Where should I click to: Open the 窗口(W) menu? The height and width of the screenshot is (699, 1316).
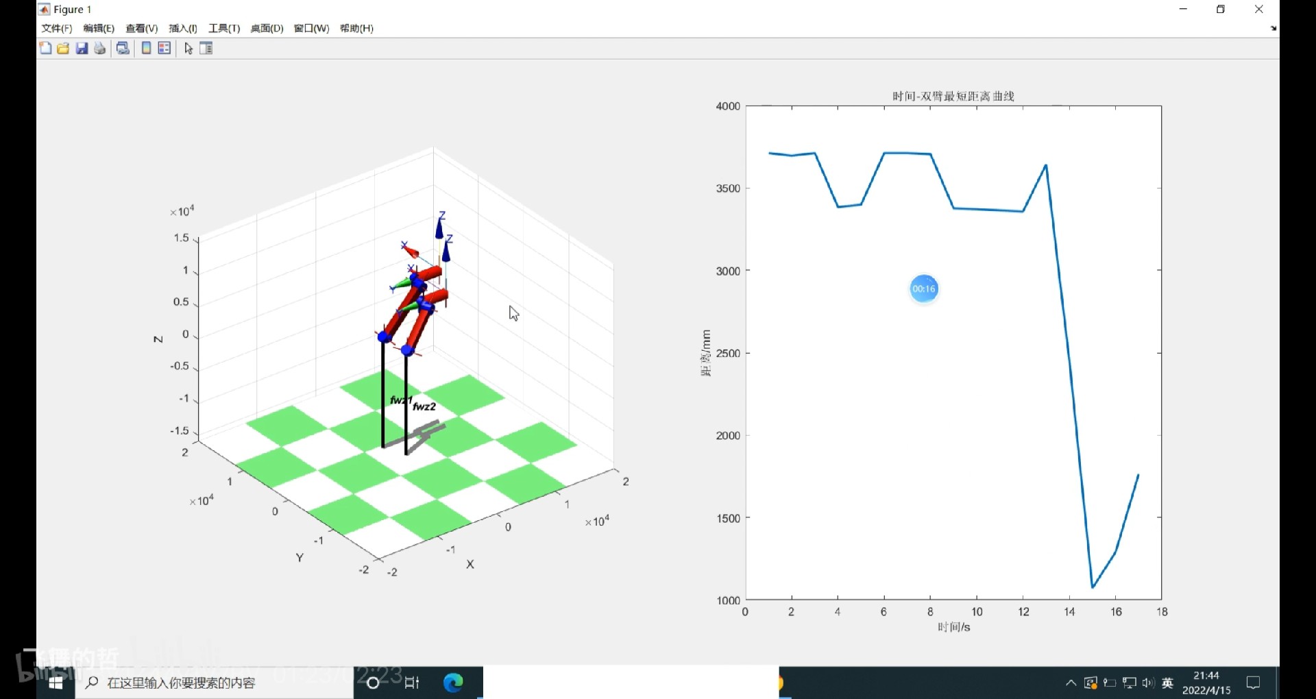pyautogui.click(x=311, y=28)
